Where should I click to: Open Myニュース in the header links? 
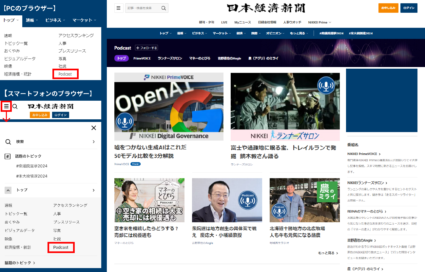243,22
